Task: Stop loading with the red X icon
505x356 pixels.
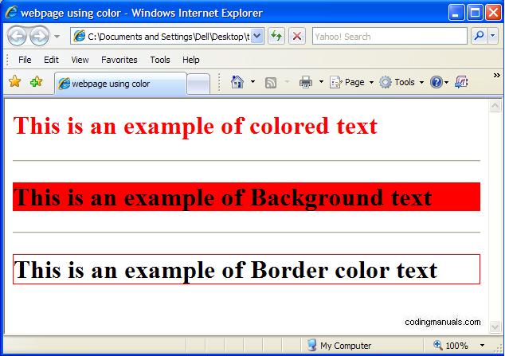Action: (x=297, y=36)
